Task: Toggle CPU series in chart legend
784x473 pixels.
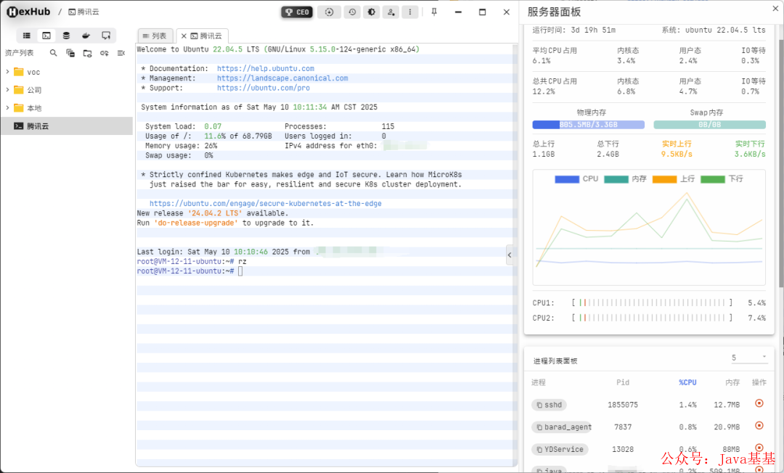Action: point(576,178)
